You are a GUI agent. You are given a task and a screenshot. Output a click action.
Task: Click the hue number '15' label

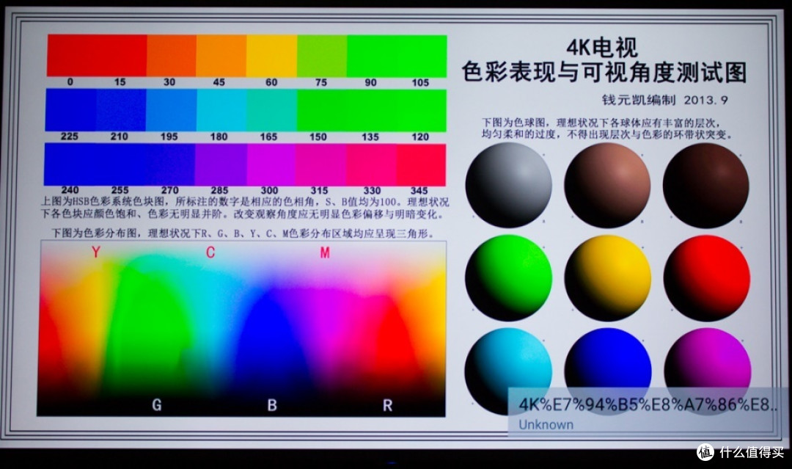(x=120, y=82)
